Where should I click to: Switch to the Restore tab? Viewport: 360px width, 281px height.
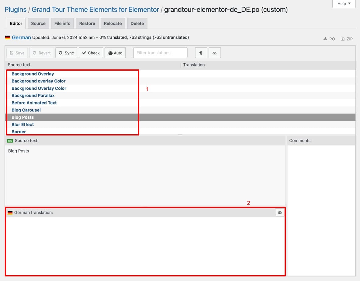coord(87,23)
